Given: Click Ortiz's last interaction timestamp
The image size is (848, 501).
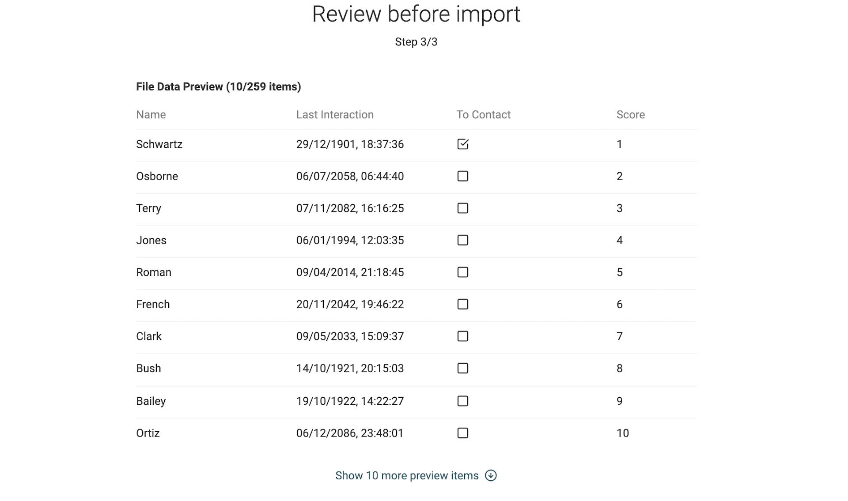Looking at the screenshot, I should coord(350,433).
